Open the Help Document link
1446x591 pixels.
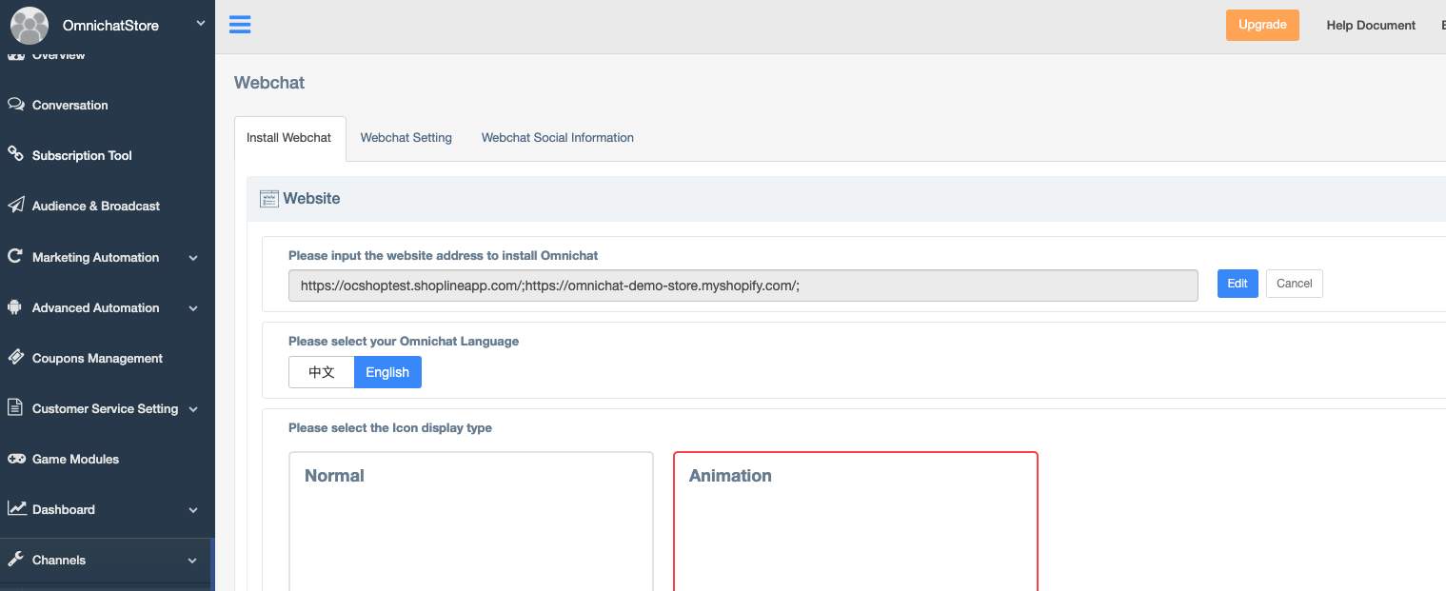(1371, 26)
